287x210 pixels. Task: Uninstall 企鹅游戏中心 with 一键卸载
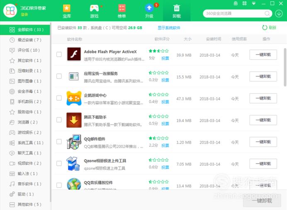(263, 98)
